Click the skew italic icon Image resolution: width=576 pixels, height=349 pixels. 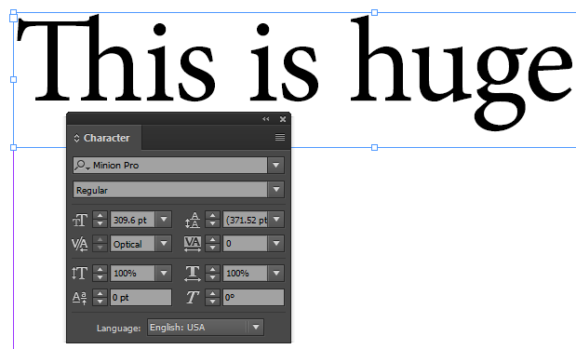tap(193, 297)
